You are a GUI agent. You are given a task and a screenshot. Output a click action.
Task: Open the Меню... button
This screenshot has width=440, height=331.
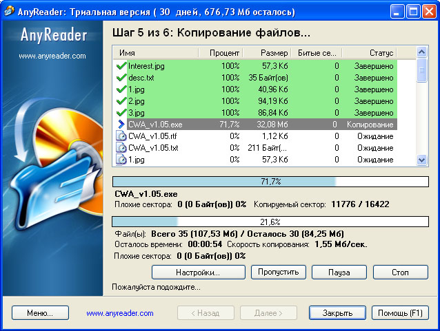coord(41,313)
